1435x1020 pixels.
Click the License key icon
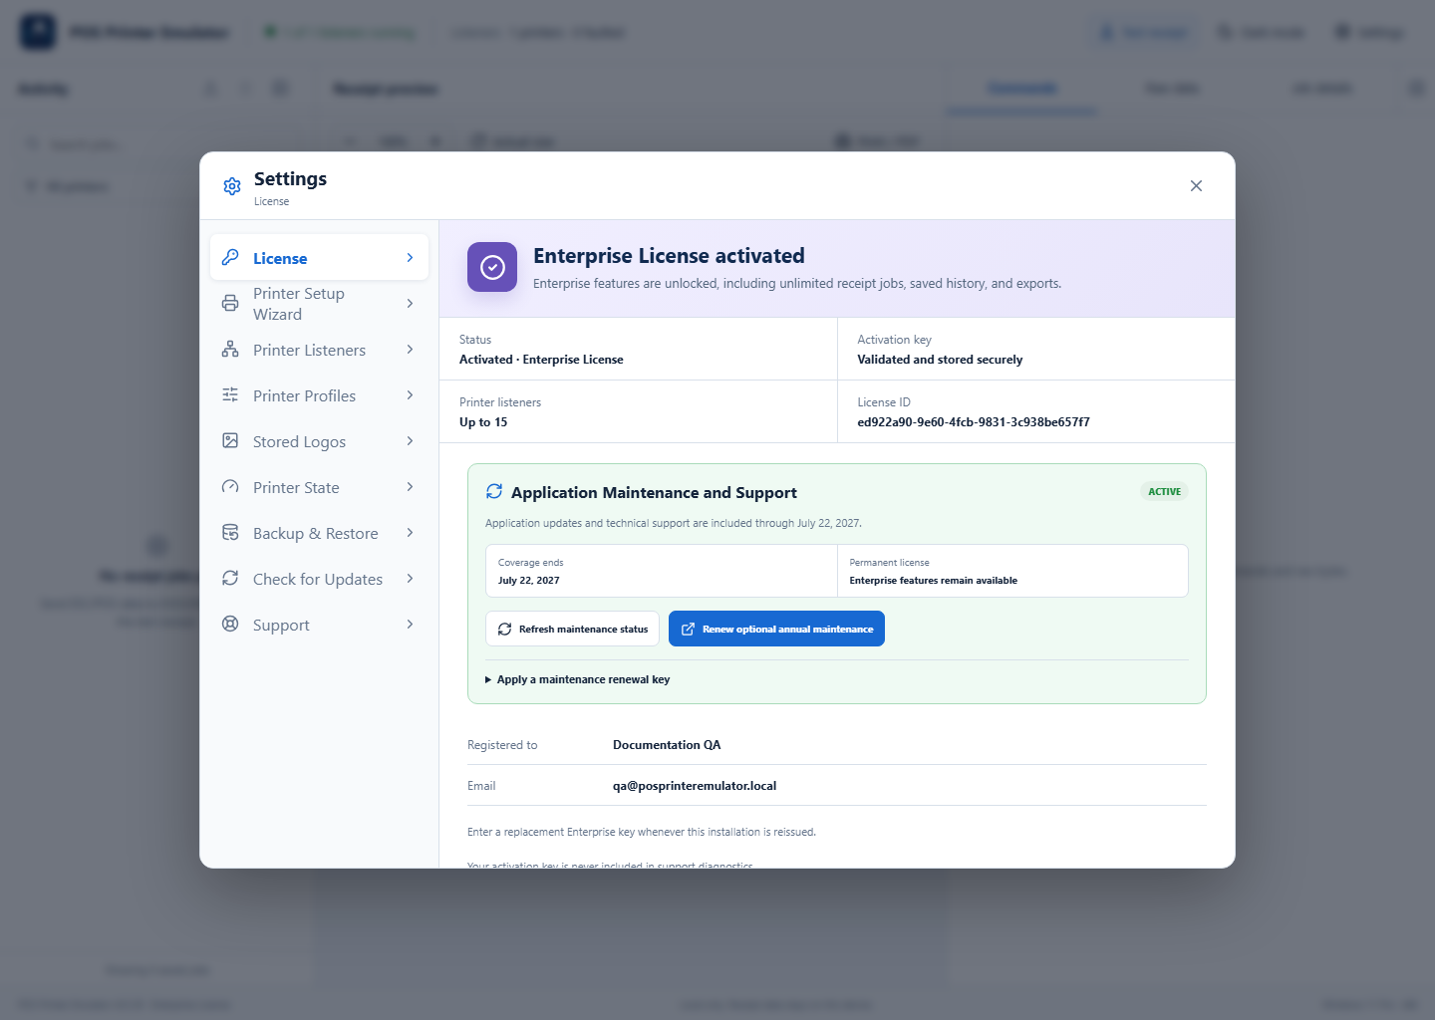[230, 257]
